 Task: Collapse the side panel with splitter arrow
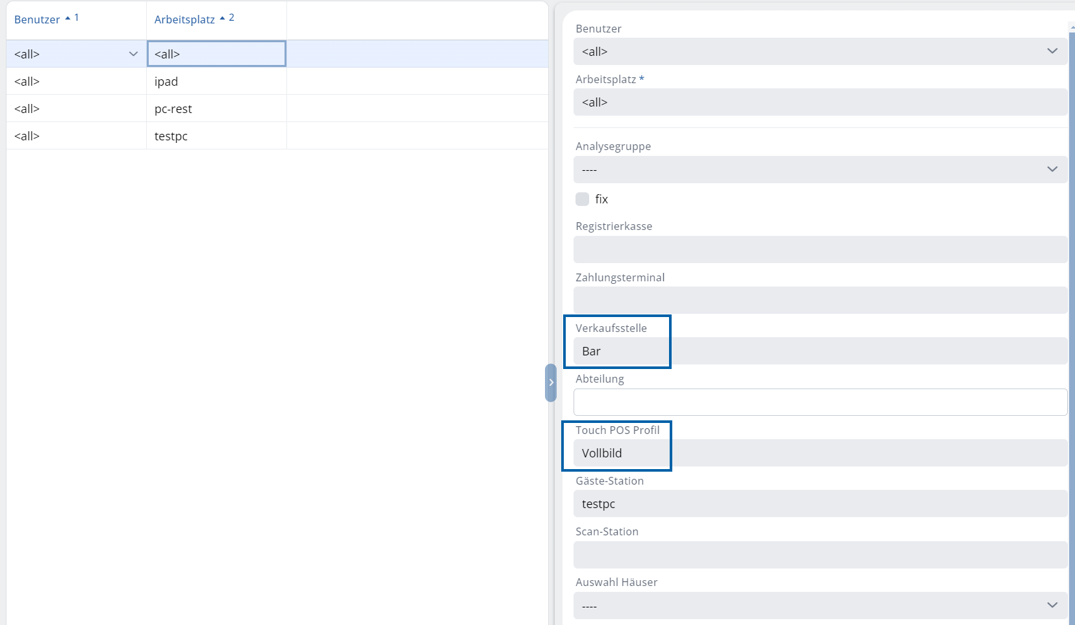[x=551, y=383]
